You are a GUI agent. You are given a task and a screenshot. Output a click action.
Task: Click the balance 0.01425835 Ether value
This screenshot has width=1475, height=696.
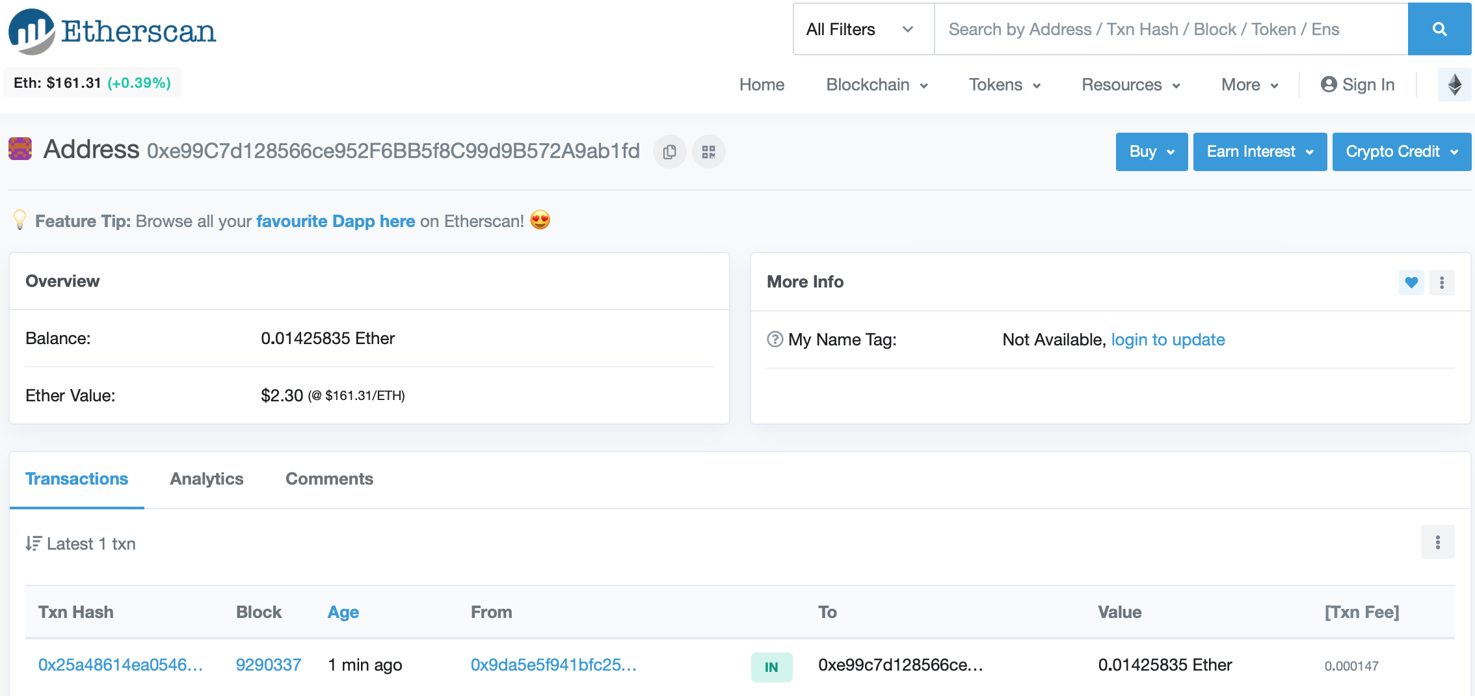[x=328, y=338]
